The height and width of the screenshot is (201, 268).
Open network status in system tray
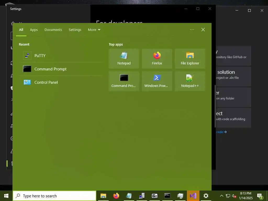click(x=228, y=196)
